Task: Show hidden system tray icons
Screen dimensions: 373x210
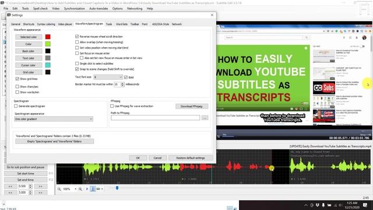Action: (306, 205)
